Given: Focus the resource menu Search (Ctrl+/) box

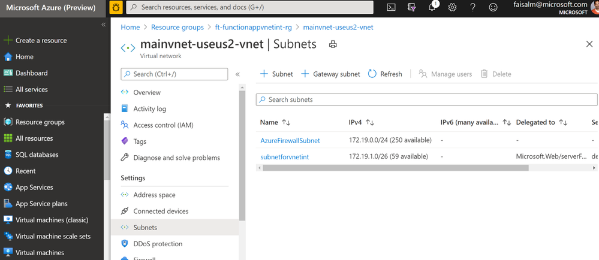Looking at the screenshot, I should click(174, 74).
